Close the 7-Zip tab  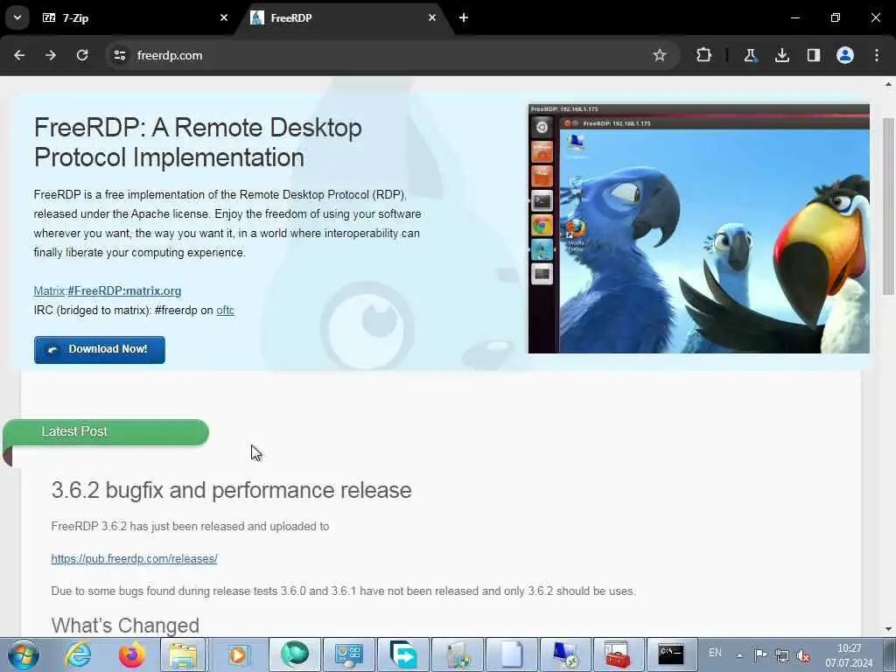pyautogui.click(x=224, y=17)
